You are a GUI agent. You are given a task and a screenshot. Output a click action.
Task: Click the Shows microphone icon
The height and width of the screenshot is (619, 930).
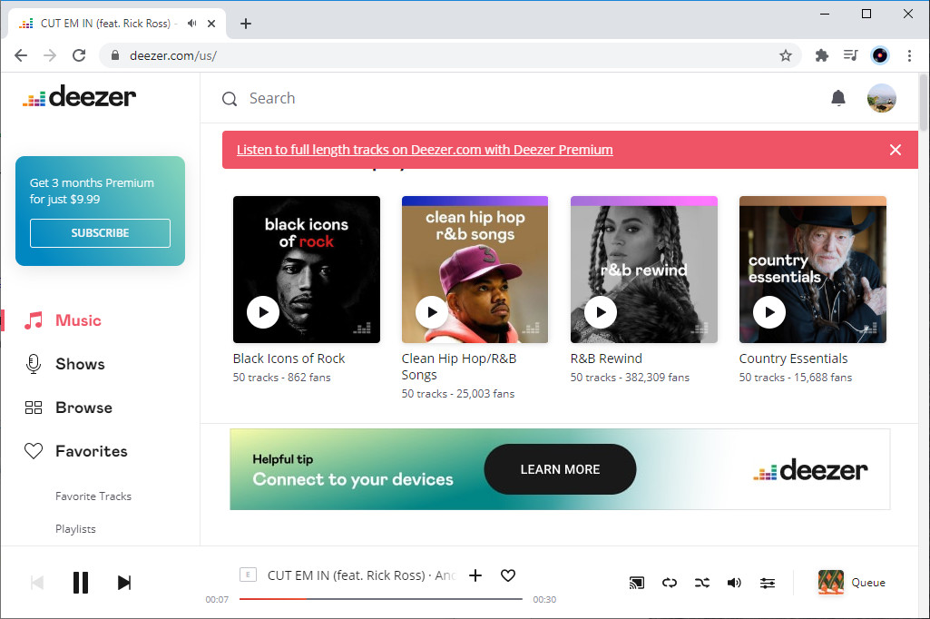tap(34, 364)
